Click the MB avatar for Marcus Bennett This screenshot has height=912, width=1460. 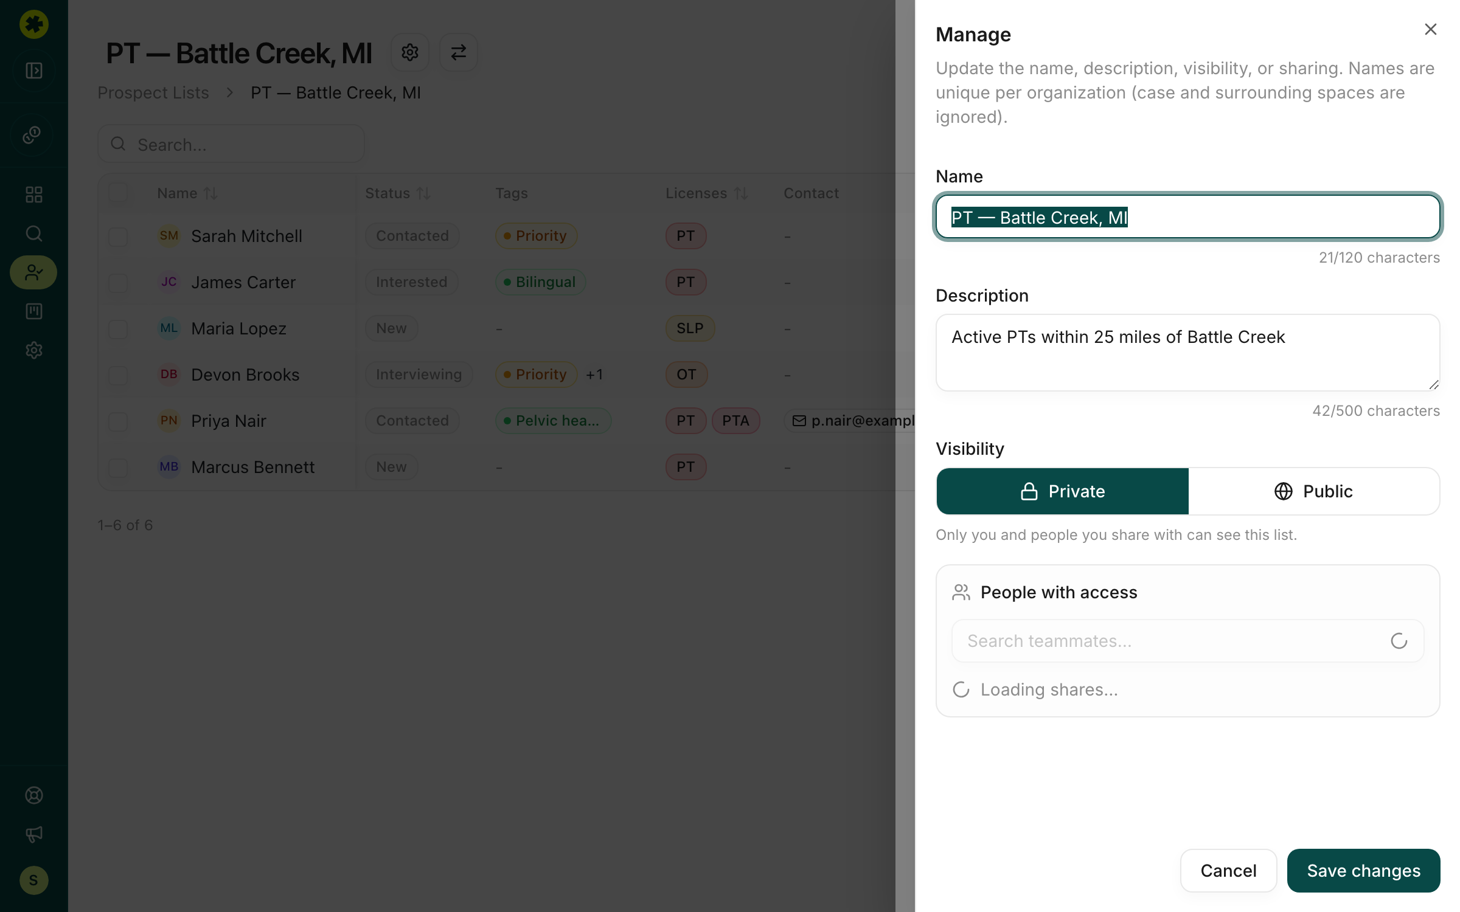(169, 467)
